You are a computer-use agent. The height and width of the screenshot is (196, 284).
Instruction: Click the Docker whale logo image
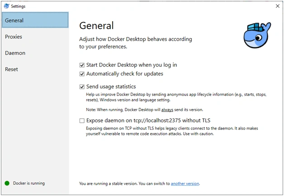point(257,35)
